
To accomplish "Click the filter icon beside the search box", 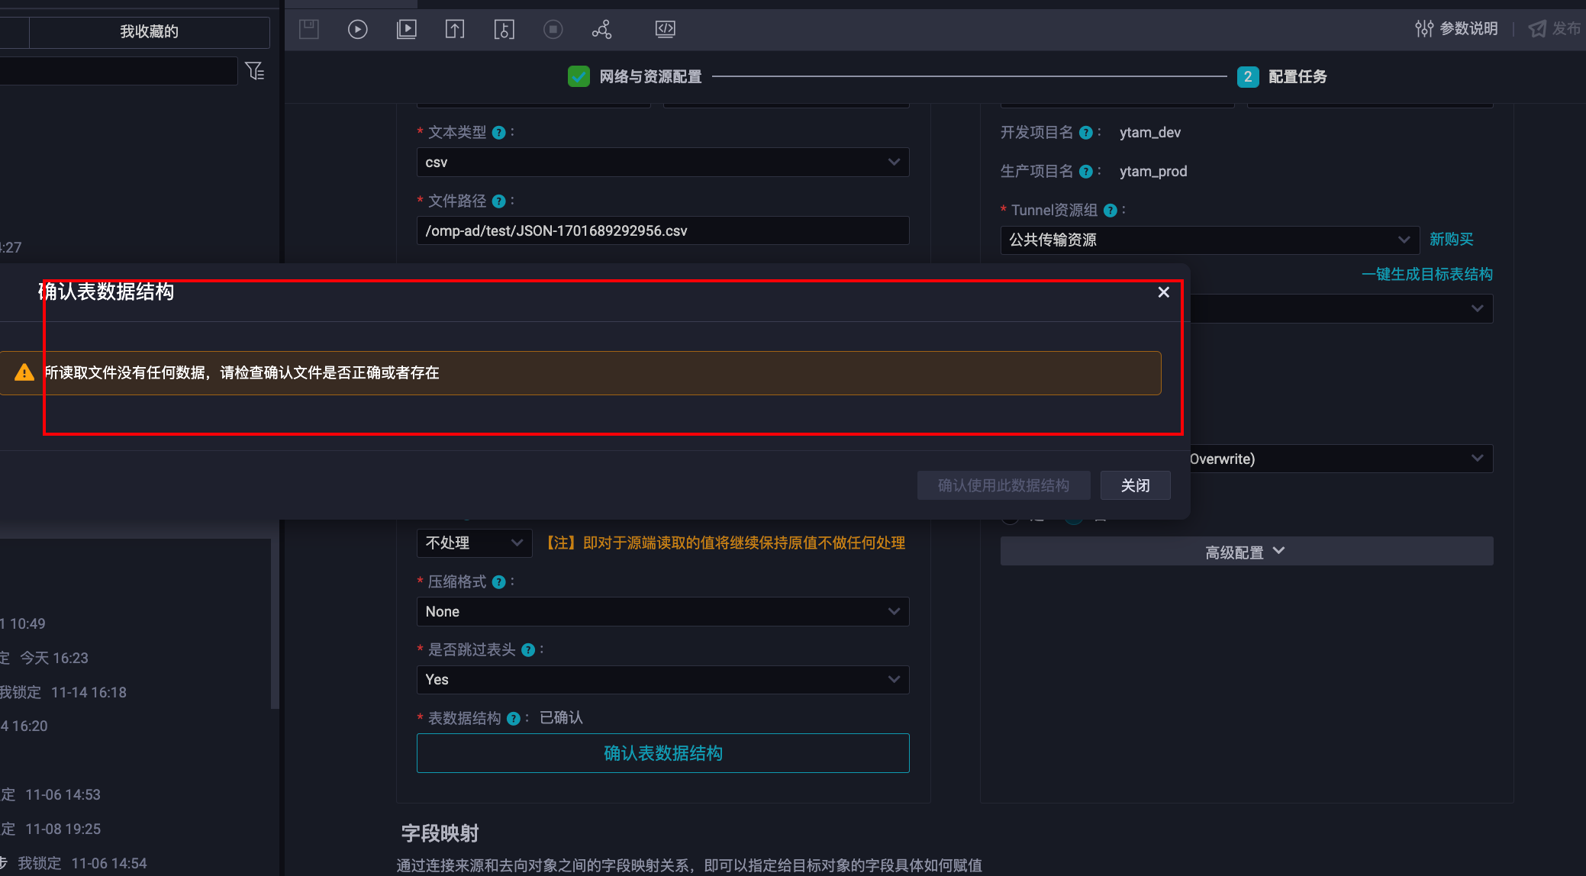I will [255, 71].
